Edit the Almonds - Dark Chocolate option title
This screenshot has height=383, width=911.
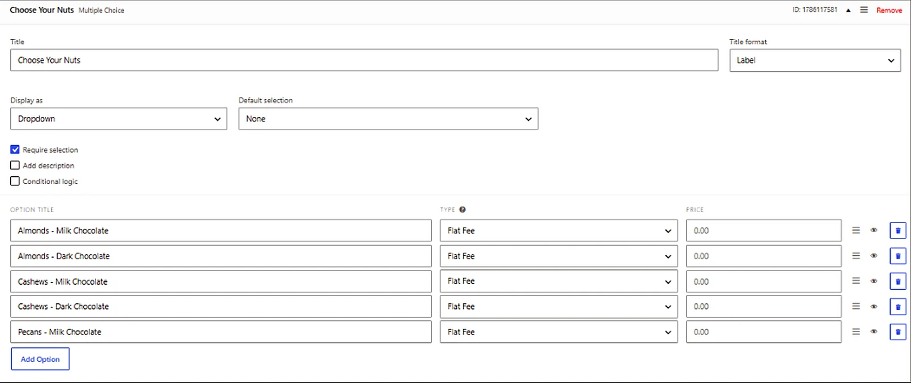(x=221, y=256)
